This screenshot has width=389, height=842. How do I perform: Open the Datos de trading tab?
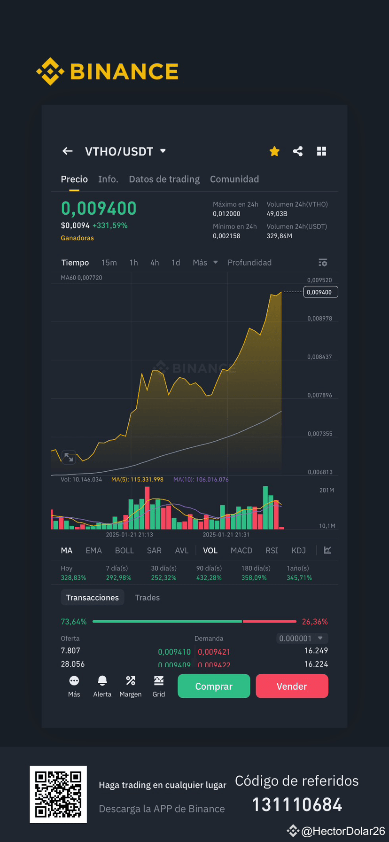point(164,179)
